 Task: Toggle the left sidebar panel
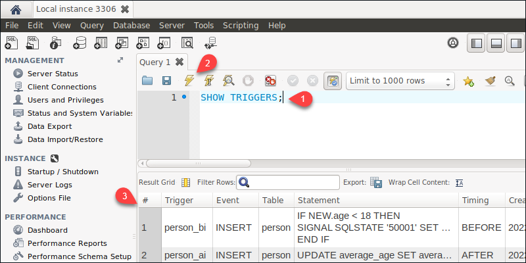476,43
